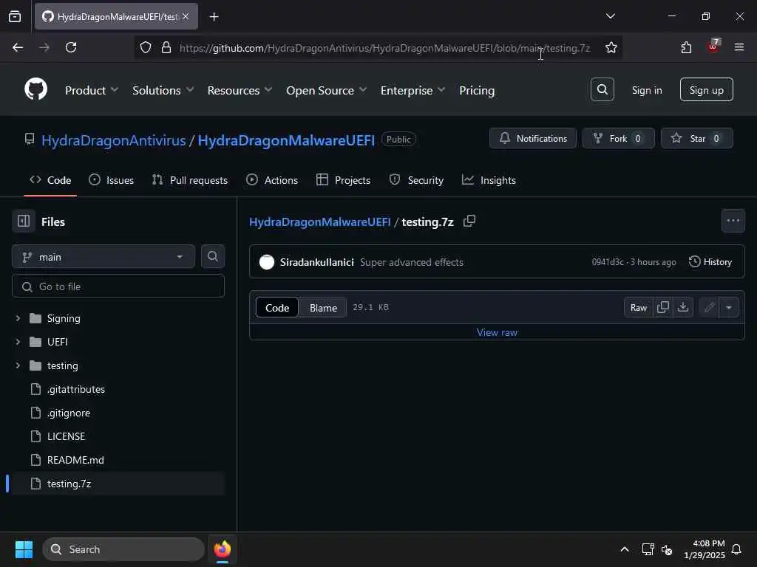Open the Product dropdown menu
The width and height of the screenshot is (757, 567).
tap(91, 90)
